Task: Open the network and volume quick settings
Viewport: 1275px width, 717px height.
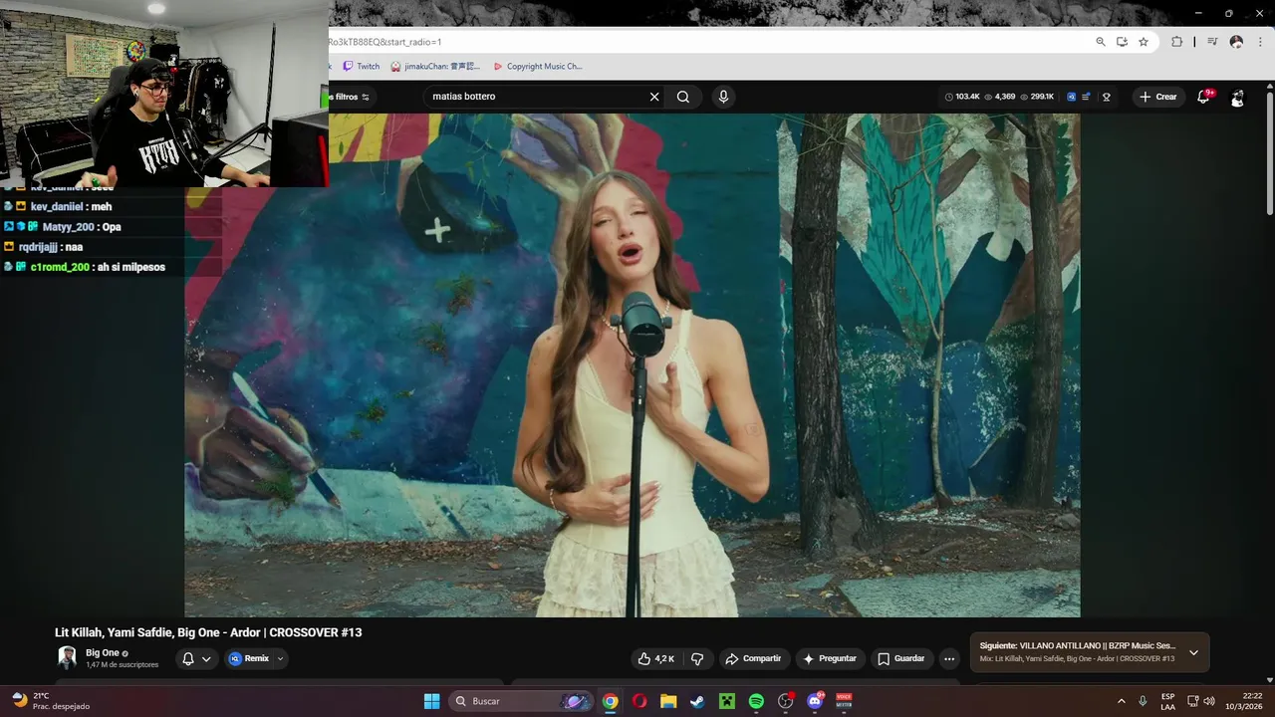Action: pos(1200,701)
